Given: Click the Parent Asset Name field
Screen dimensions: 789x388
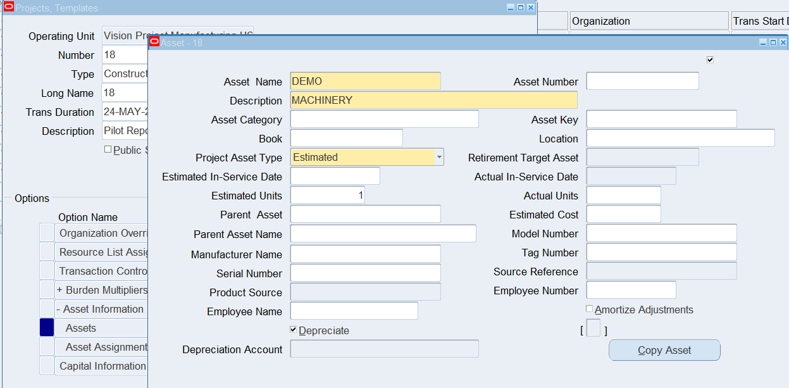Looking at the screenshot, I should [x=383, y=234].
